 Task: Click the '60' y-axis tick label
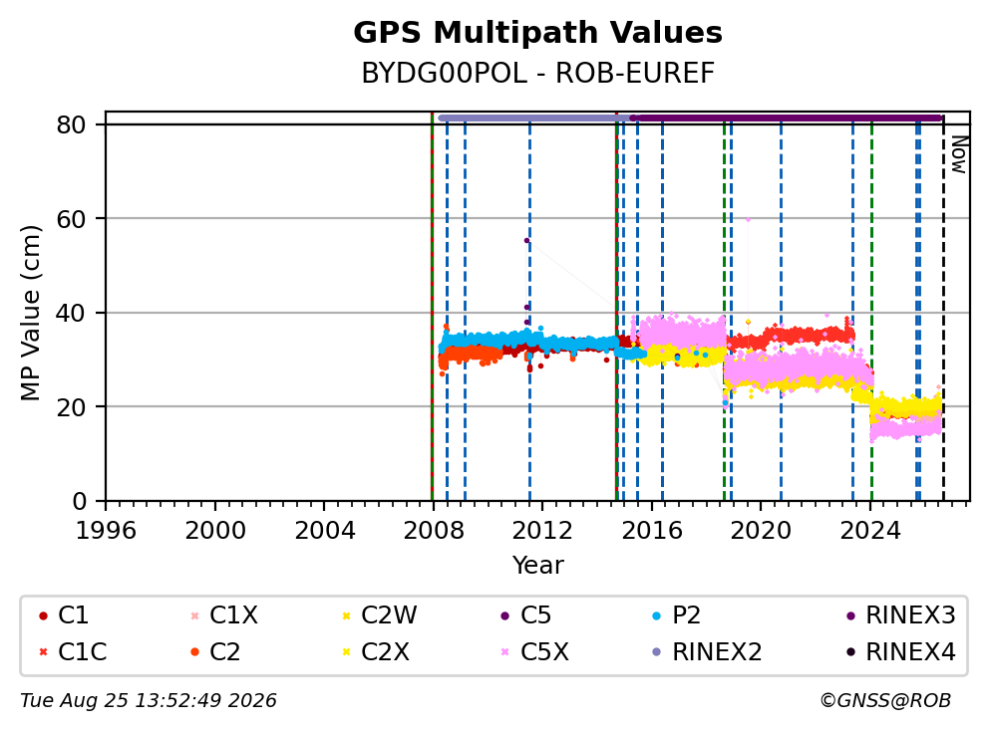(71, 219)
